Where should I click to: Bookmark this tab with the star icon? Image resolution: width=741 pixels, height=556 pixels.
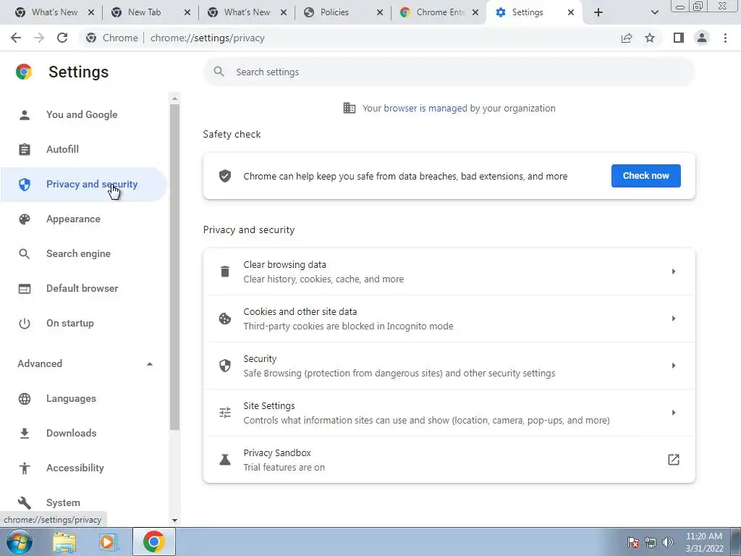650,38
